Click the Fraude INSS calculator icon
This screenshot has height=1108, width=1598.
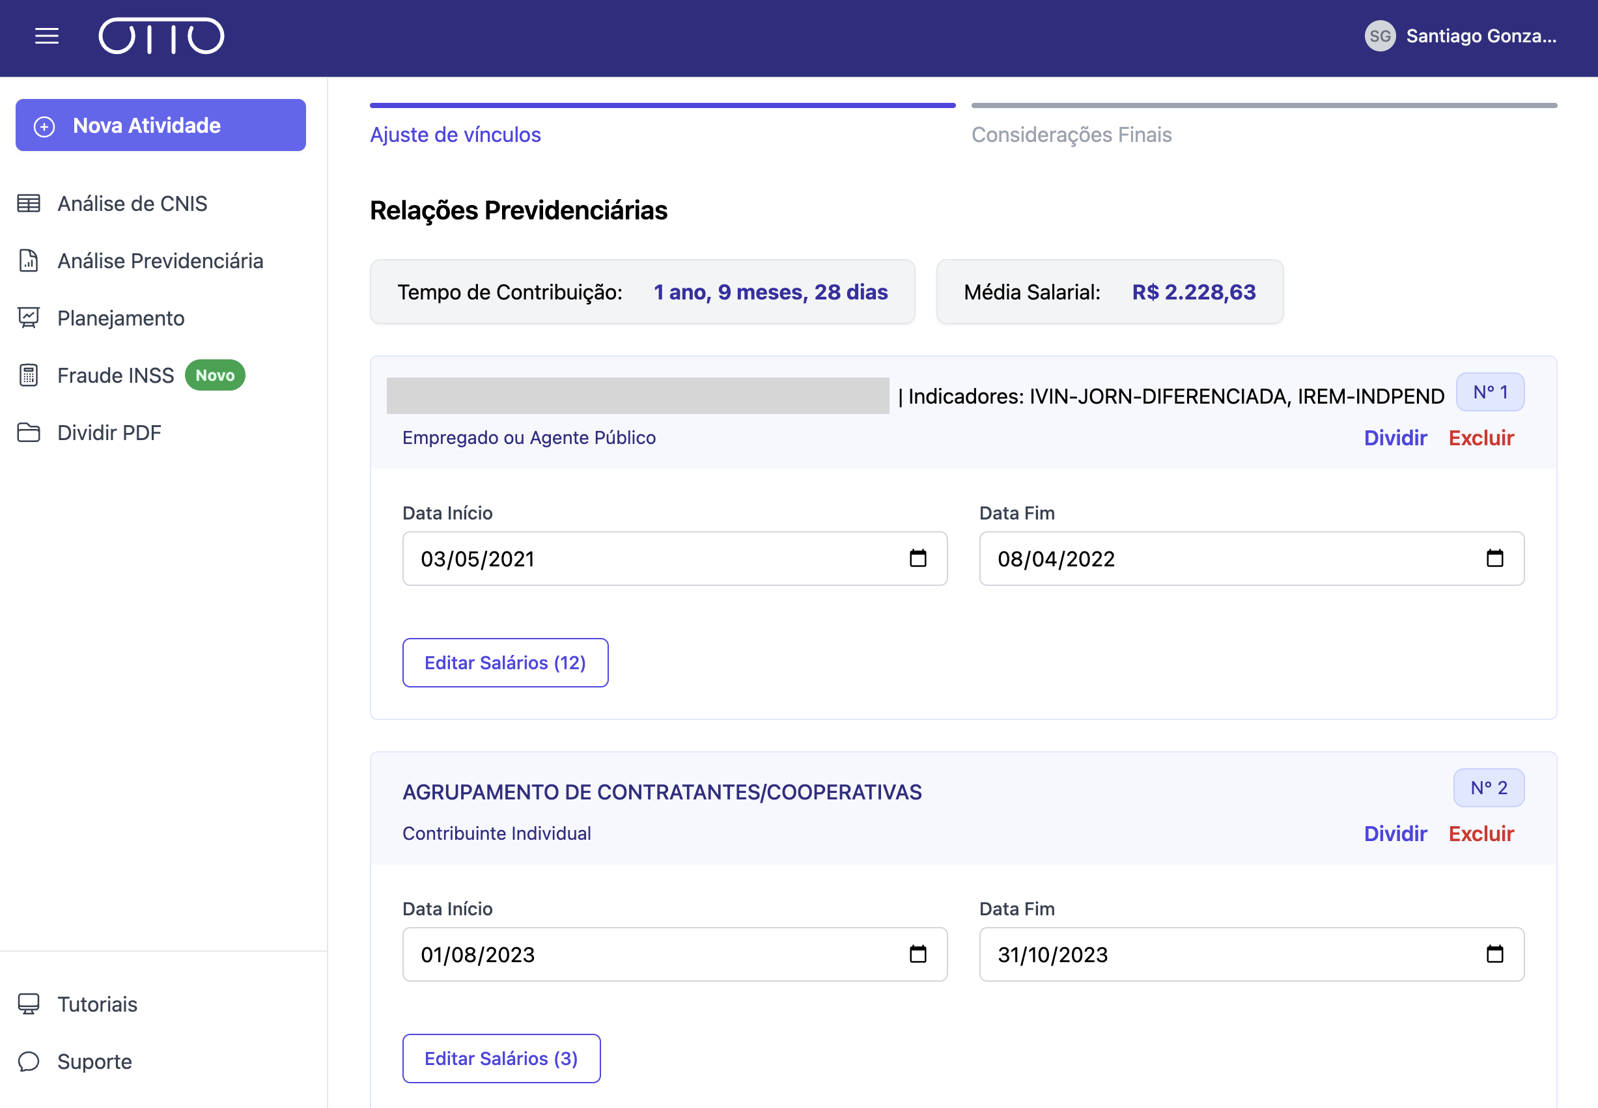(x=29, y=375)
